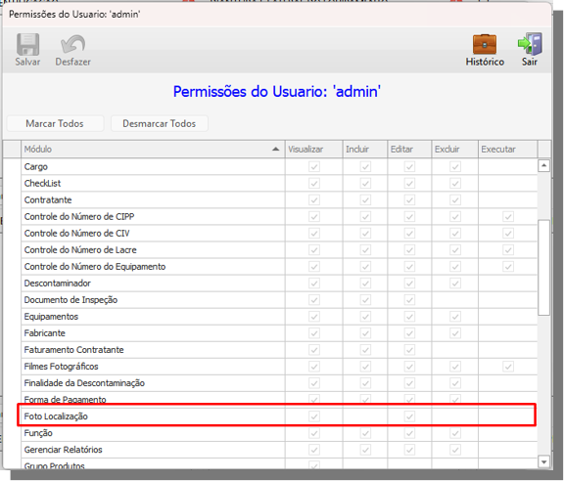Click the Desfazer undo arrow icon

coord(73,45)
